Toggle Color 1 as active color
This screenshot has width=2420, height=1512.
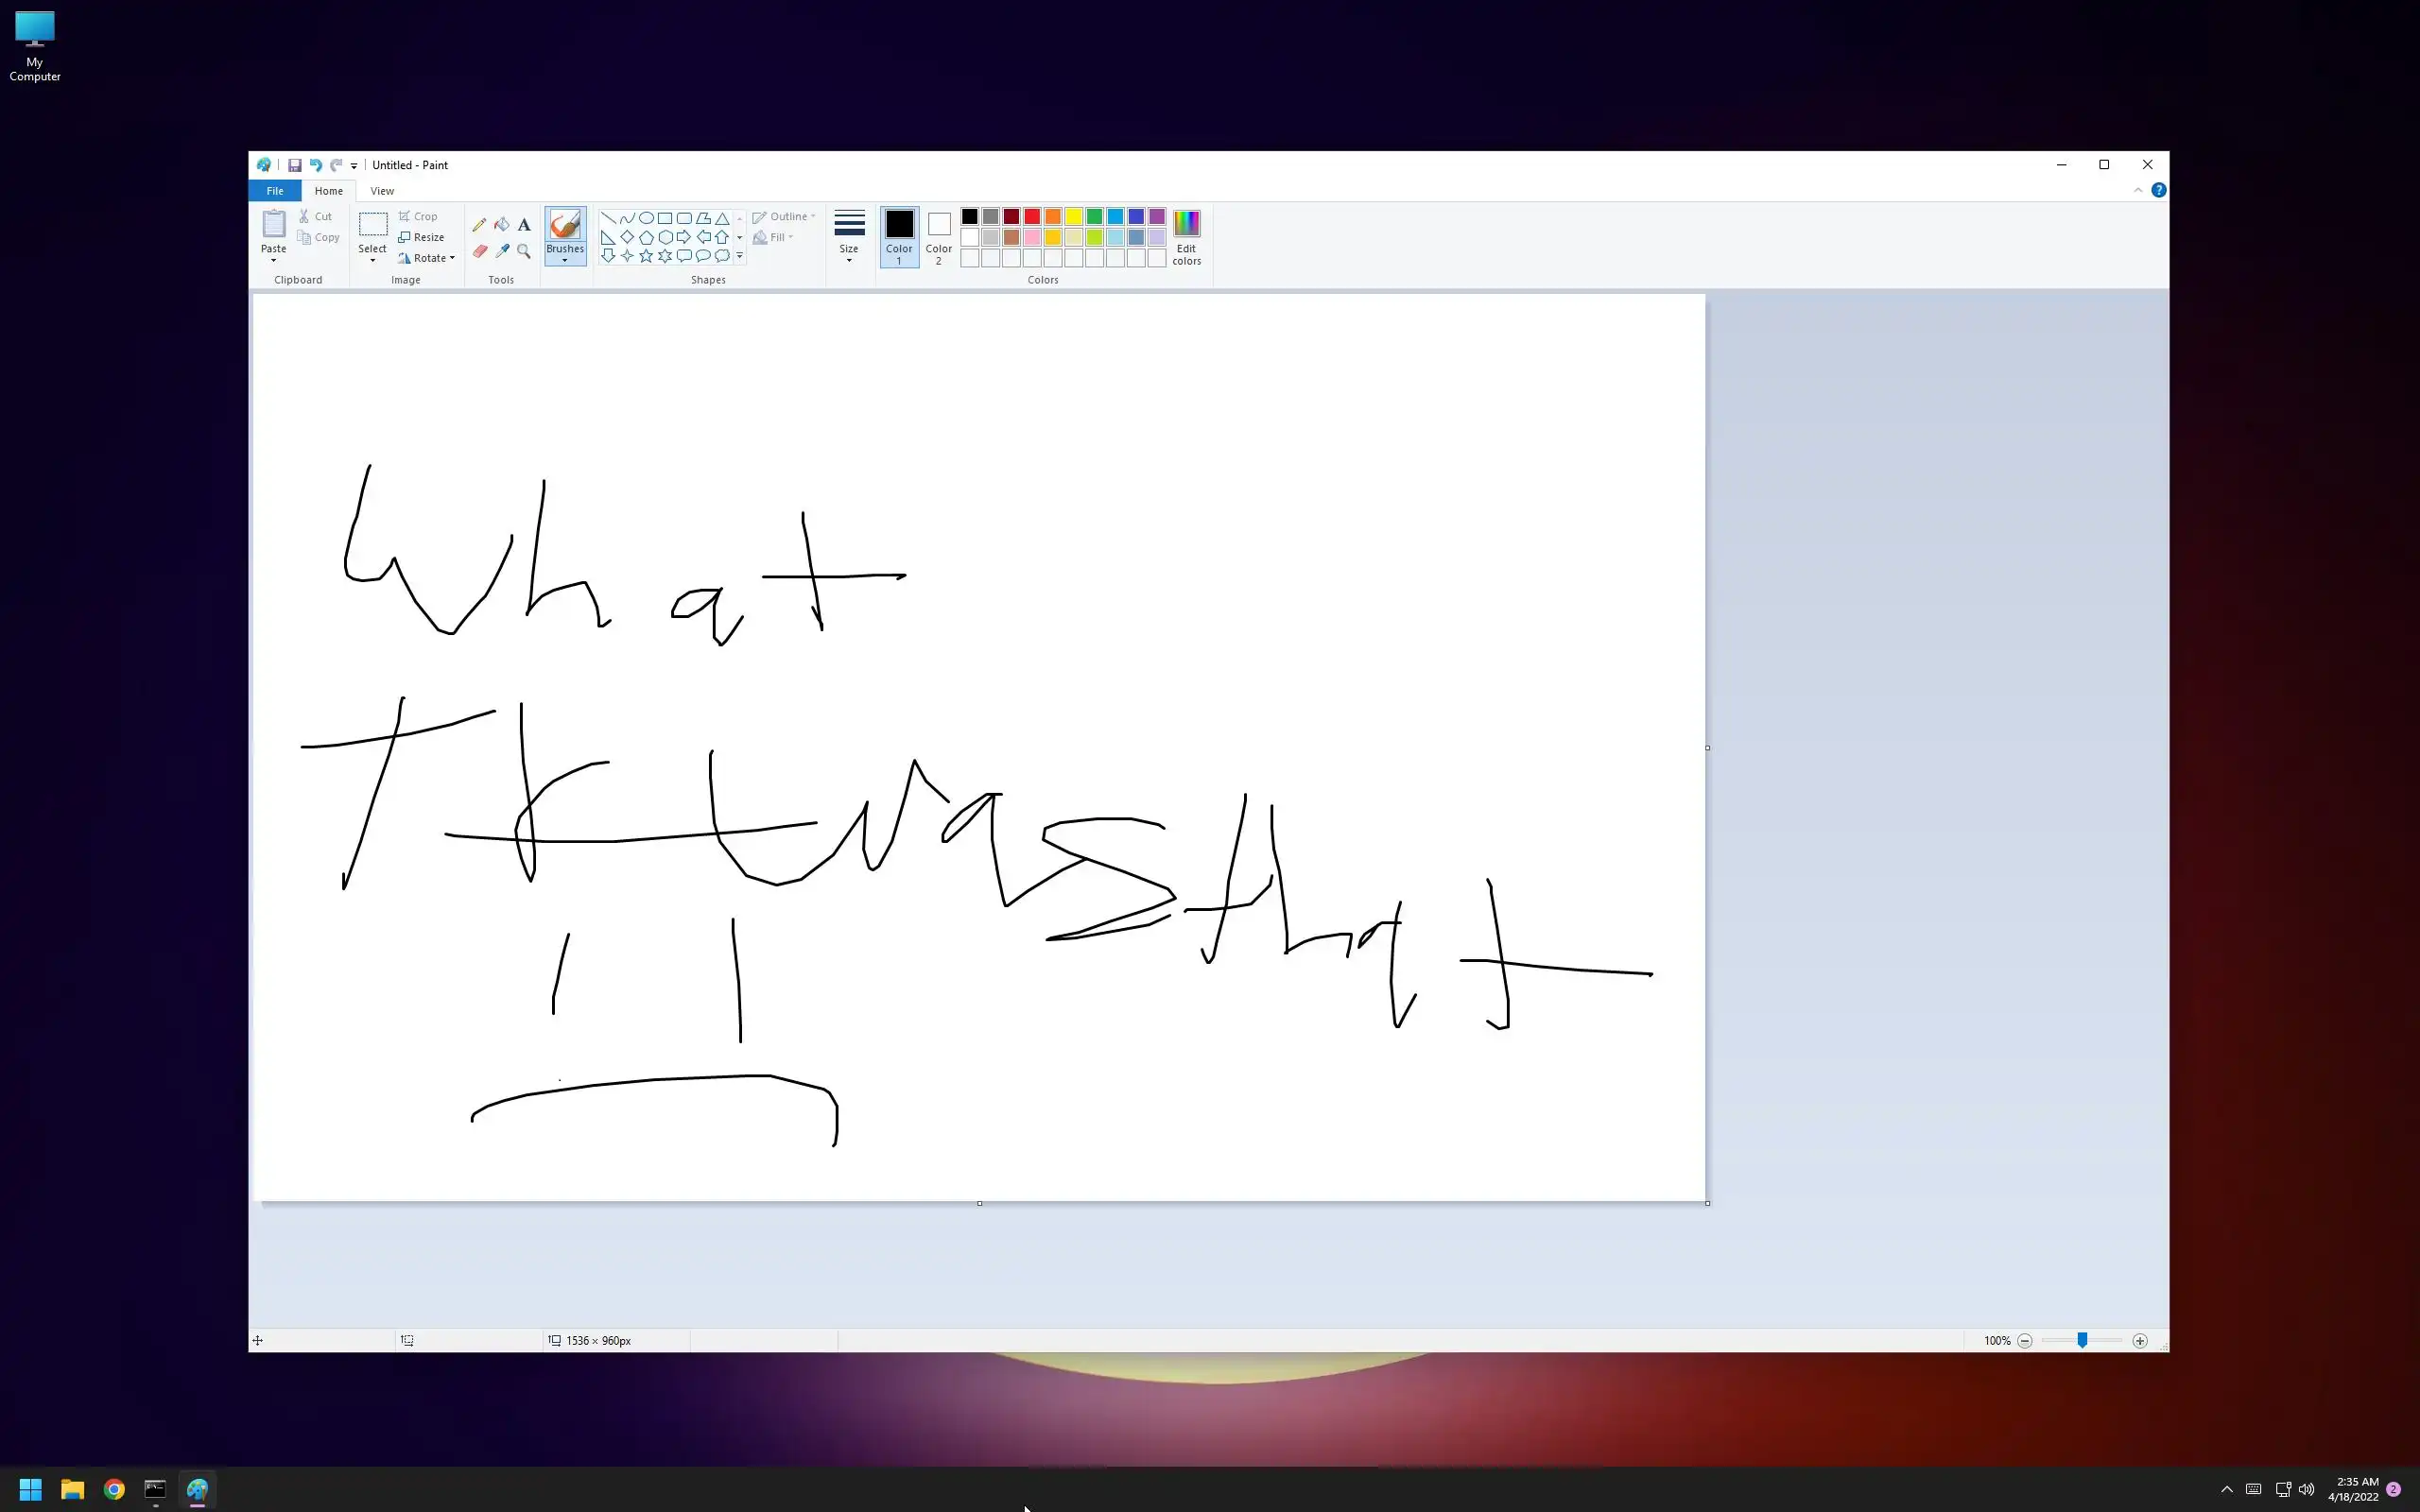pos(899,236)
